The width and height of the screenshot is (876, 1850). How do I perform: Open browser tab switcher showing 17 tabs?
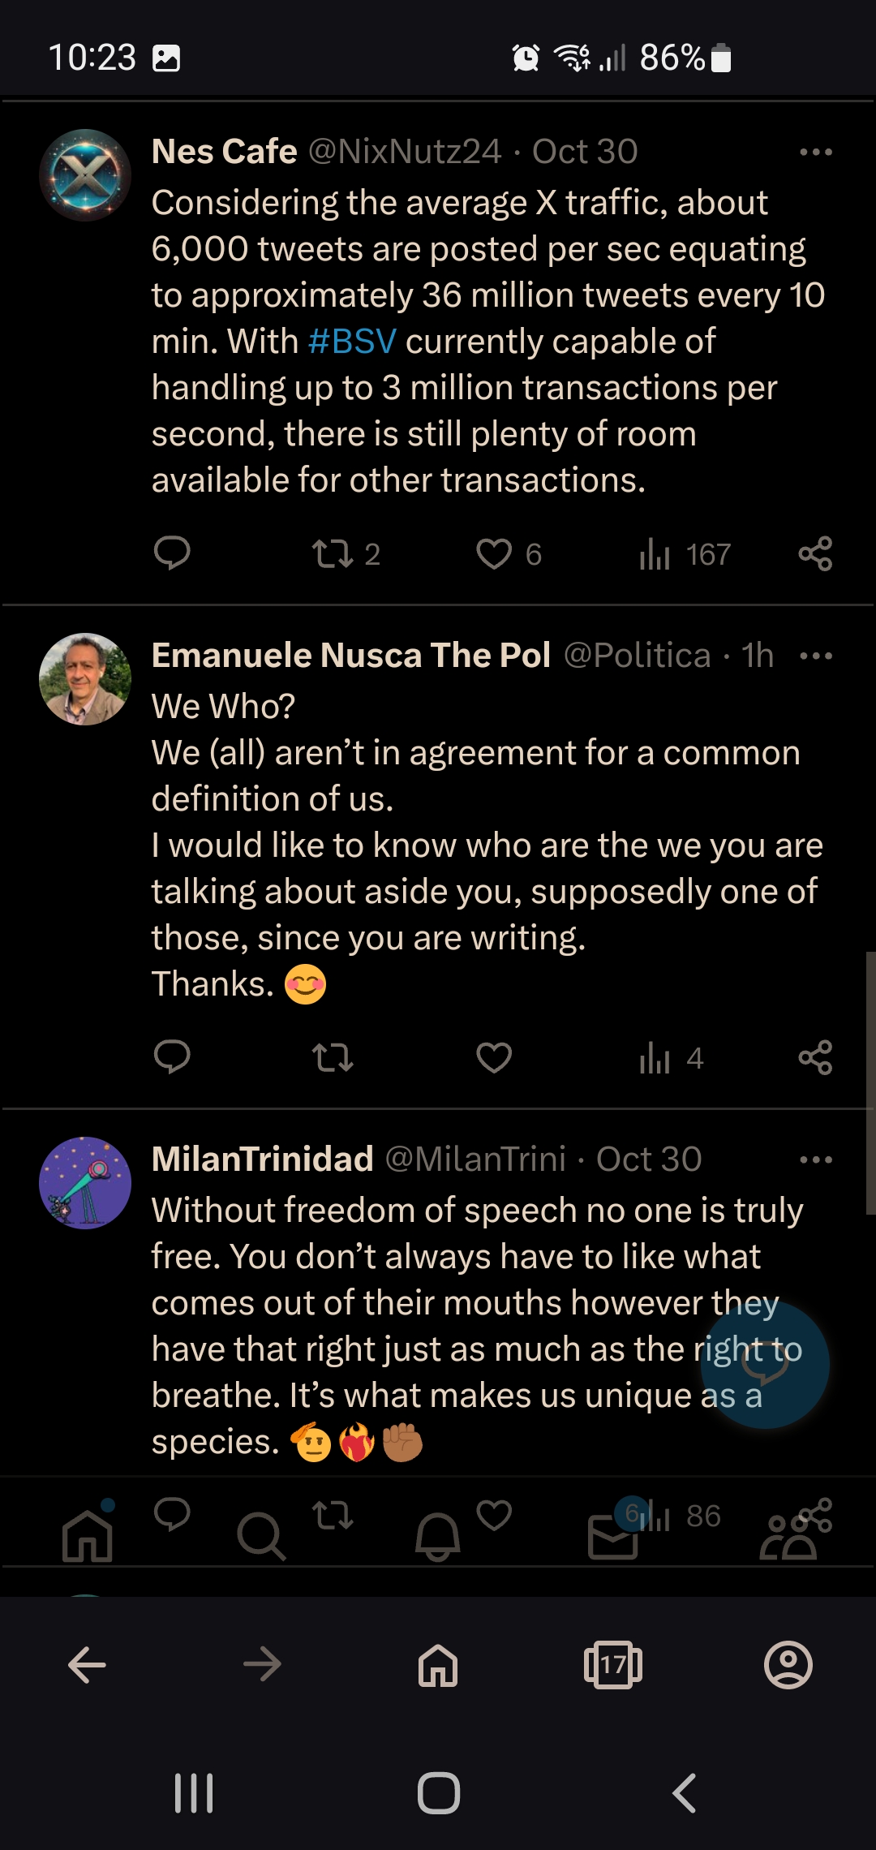tap(613, 1665)
